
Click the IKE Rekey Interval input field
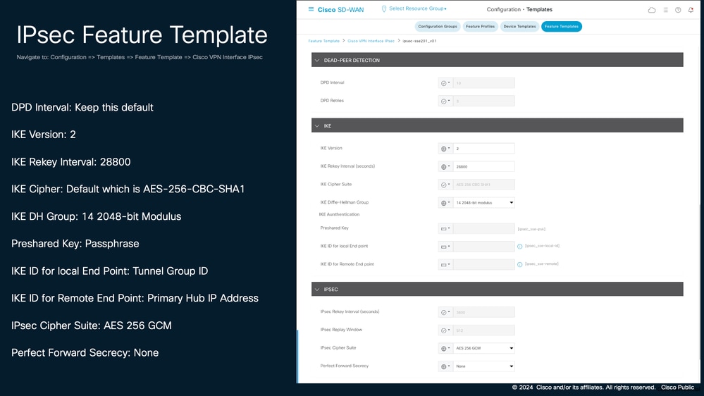(x=484, y=166)
